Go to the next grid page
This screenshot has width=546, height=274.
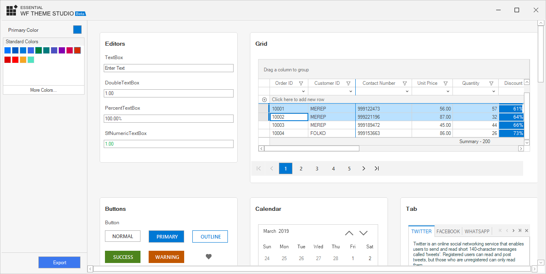(x=363, y=168)
